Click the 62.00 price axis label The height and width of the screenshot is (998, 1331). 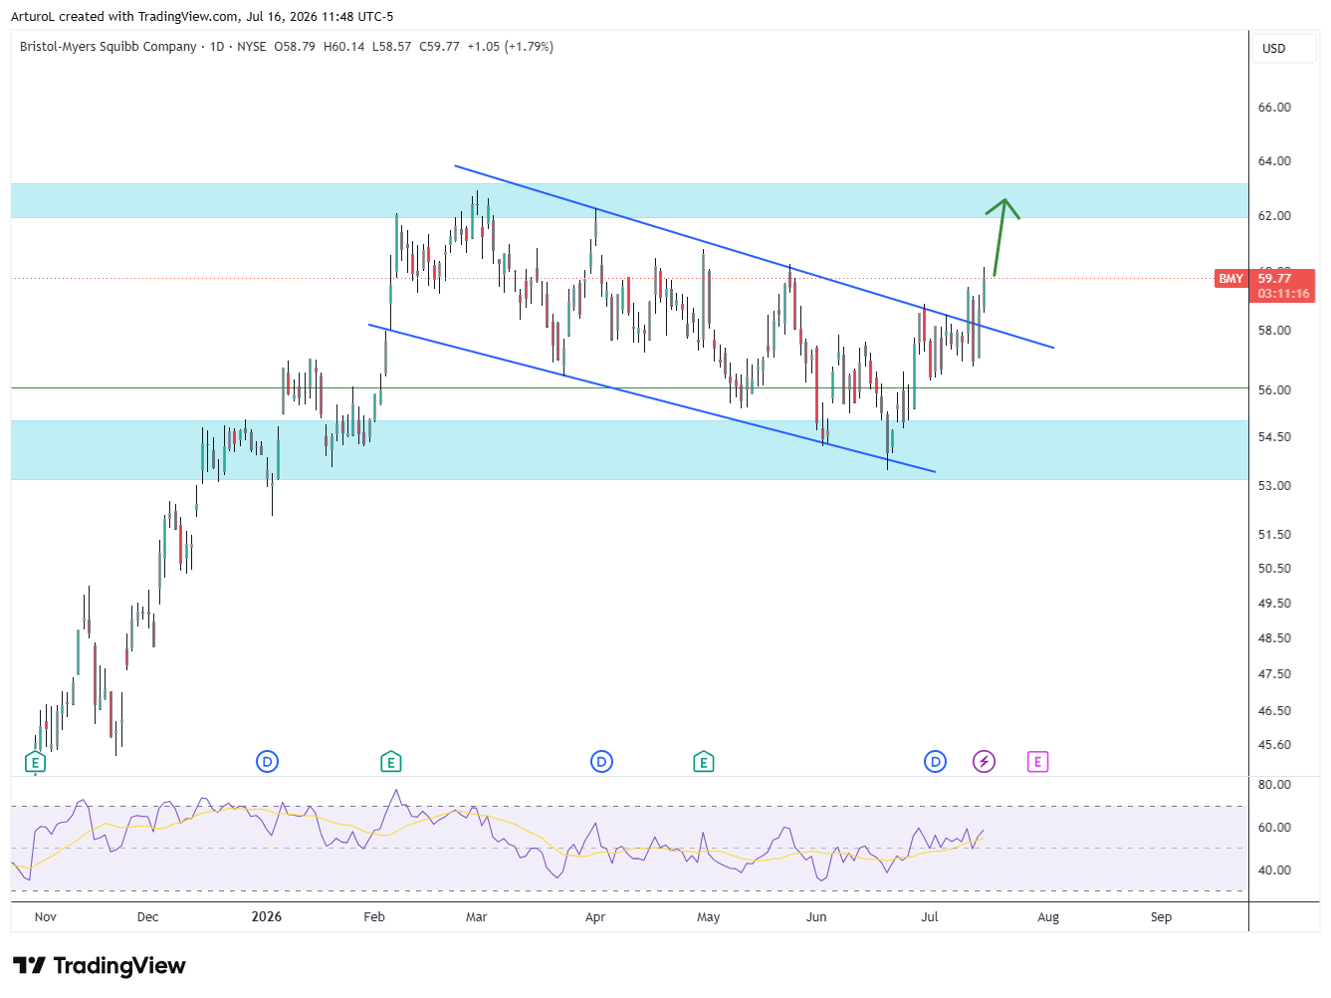pos(1274,215)
